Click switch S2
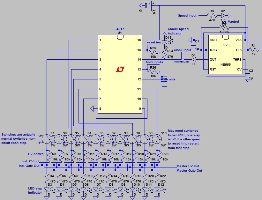Image resolution: width=262 pixels, height=200 pixels. [108, 139]
